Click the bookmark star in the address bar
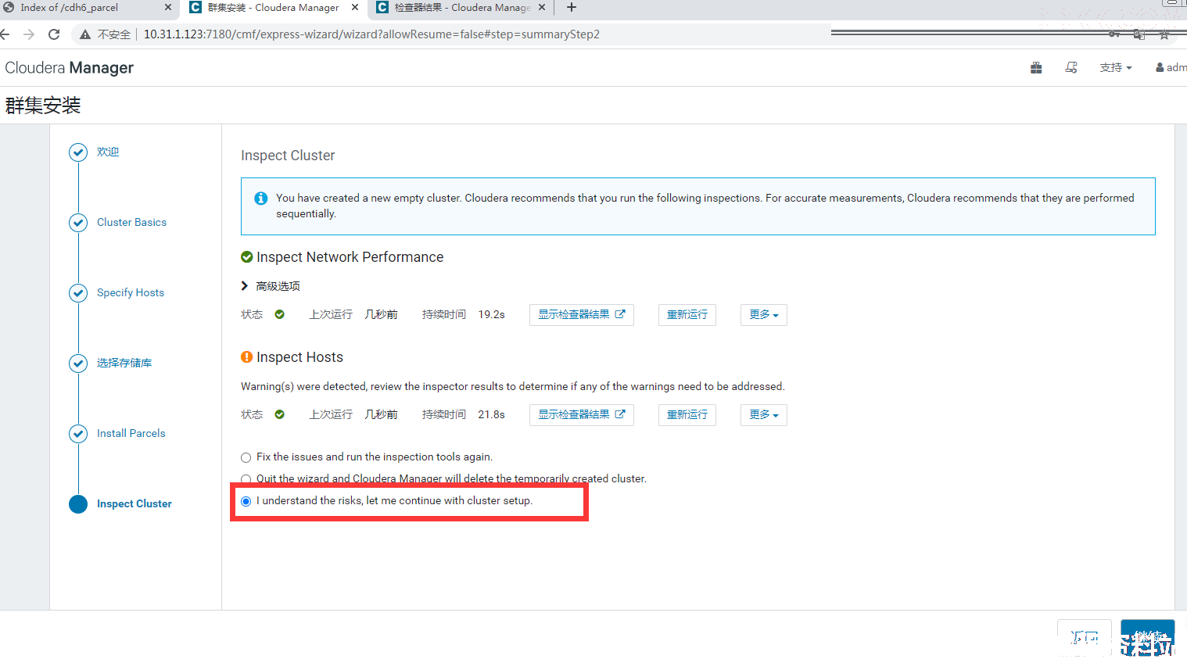Viewport: 1187px width, 659px height. pyautogui.click(x=1164, y=34)
